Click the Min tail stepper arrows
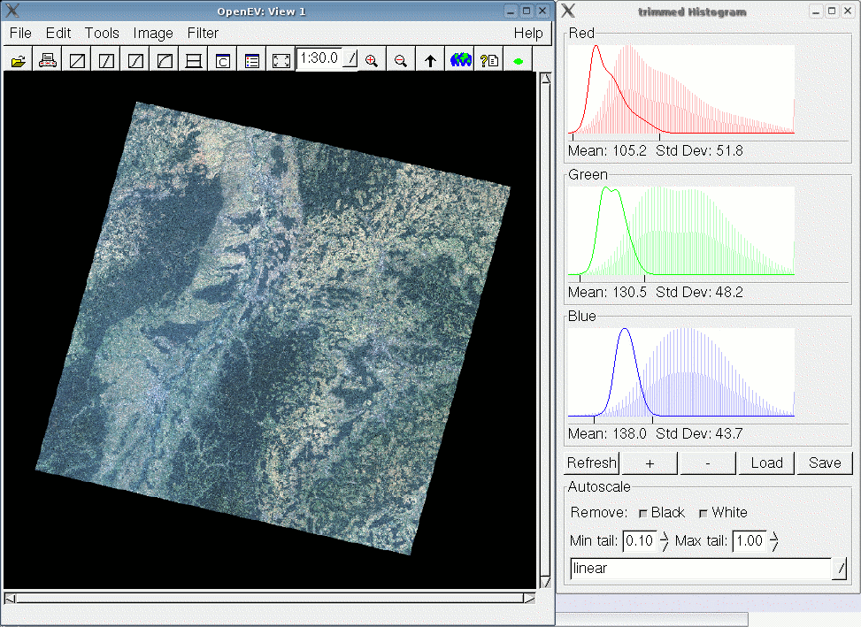The height and width of the screenshot is (627, 861). click(x=665, y=541)
